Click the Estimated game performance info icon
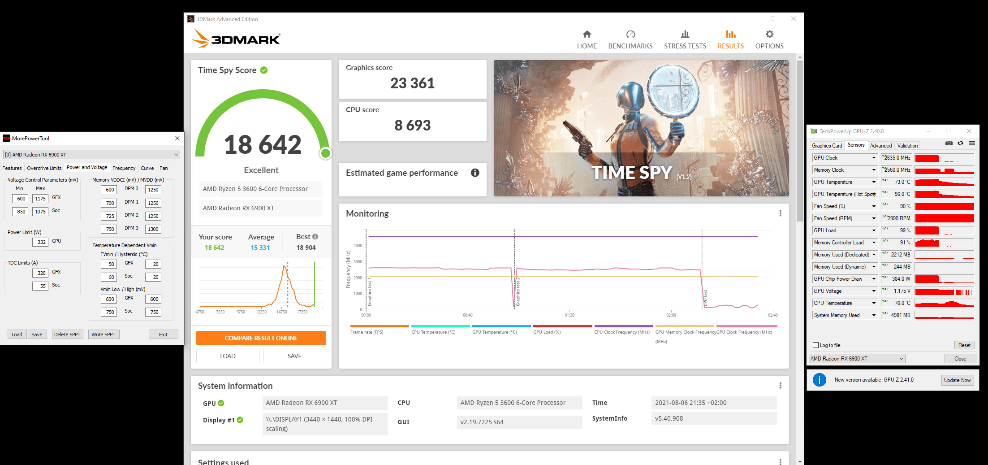Image resolution: width=988 pixels, height=465 pixels. coord(475,173)
